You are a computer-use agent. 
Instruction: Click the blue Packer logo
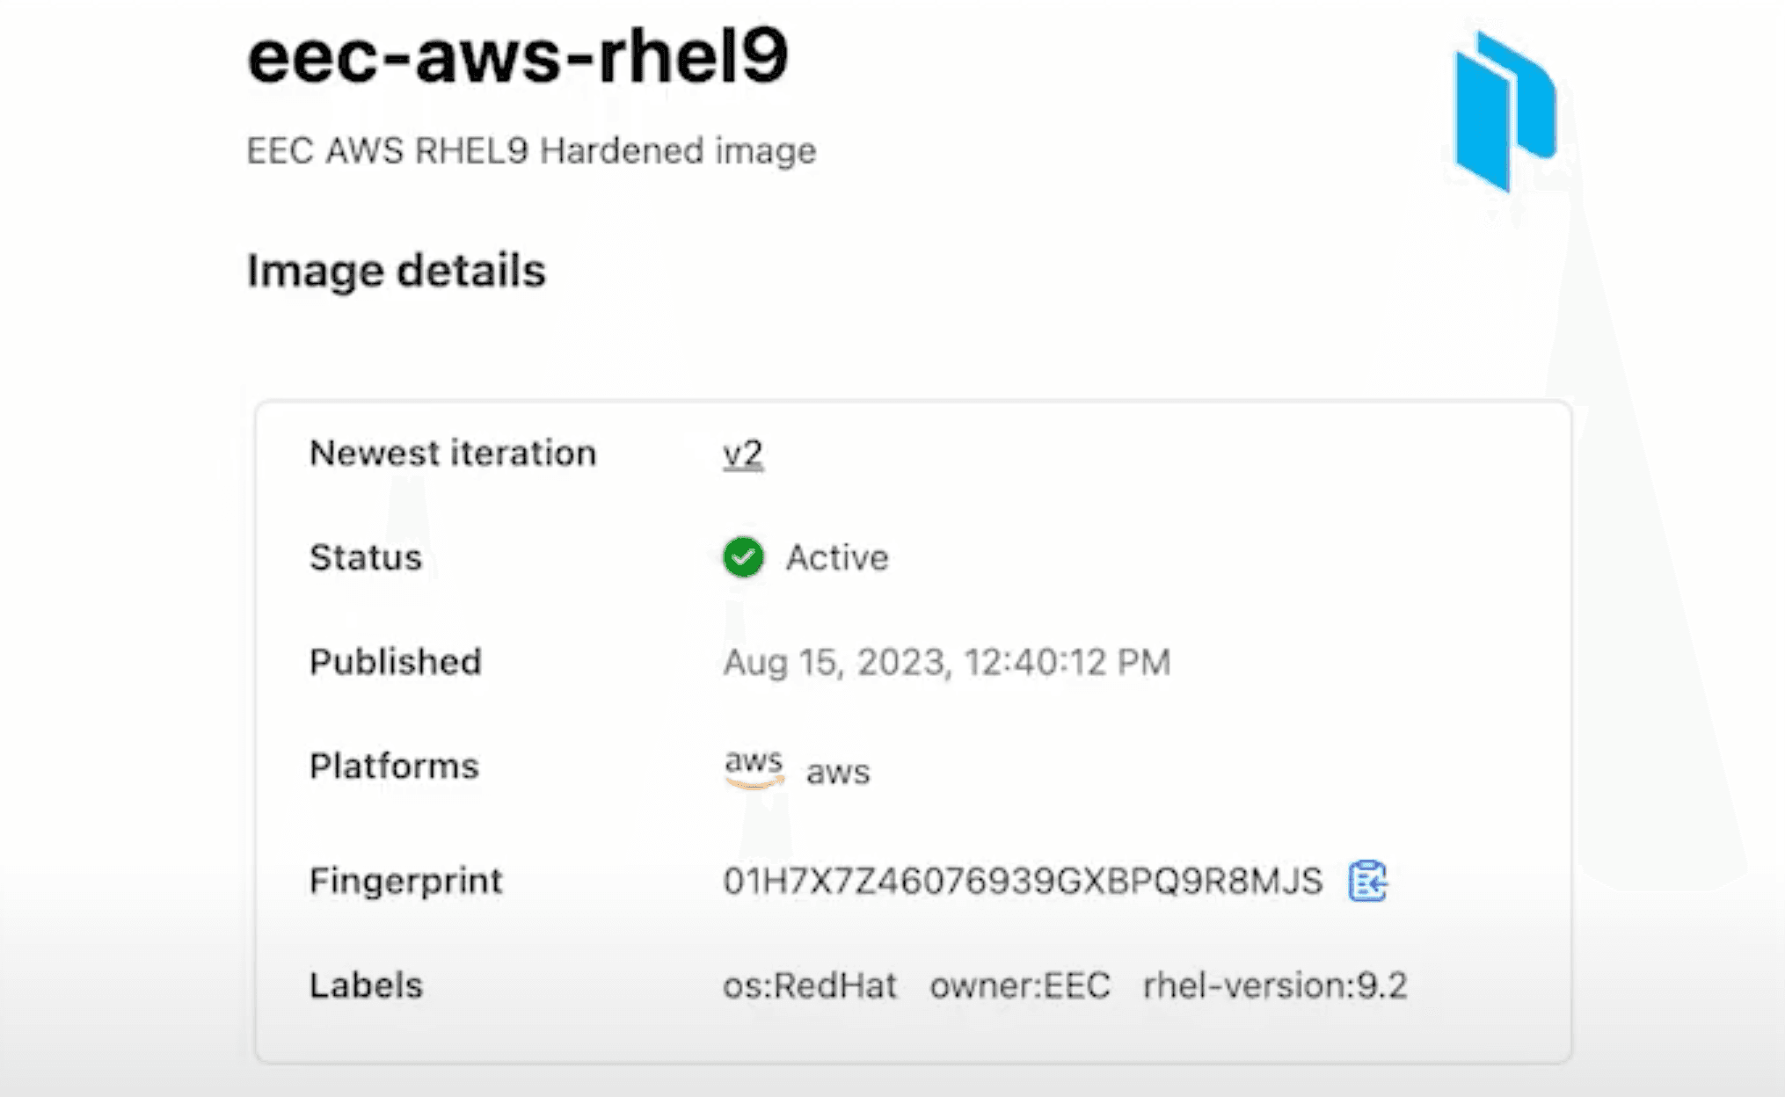click(x=1504, y=111)
